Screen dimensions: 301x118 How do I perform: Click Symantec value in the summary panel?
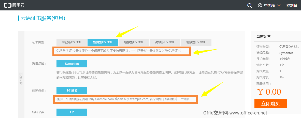286,53
